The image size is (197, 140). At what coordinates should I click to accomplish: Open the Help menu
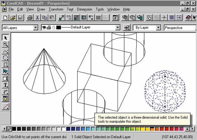coord(126,9)
